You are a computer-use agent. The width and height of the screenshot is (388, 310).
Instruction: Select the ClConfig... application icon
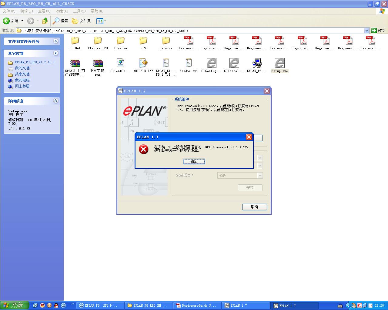click(x=211, y=63)
